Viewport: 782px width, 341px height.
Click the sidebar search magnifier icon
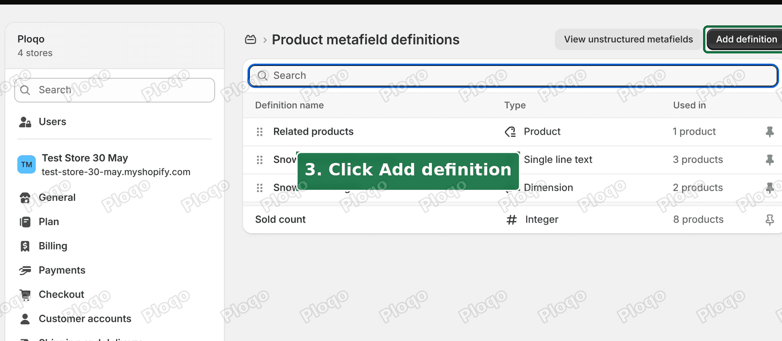point(25,90)
